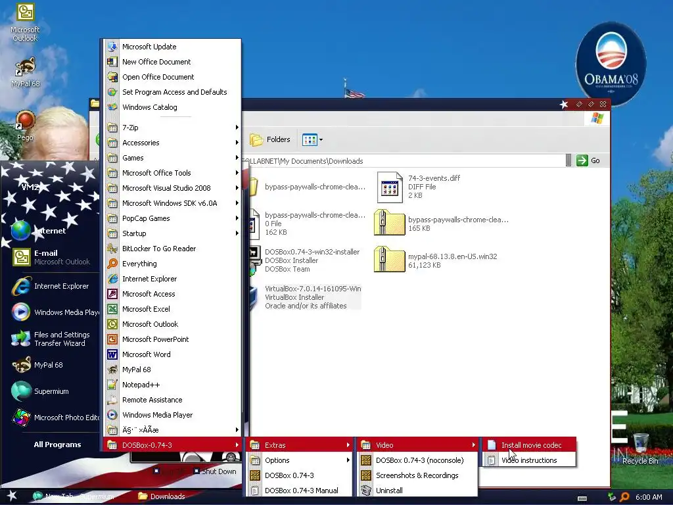Viewport: 673px width, 505px height.
Task: Expand Microsoft Windows SDK v6.0A arrow
Action: pyautogui.click(x=237, y=203)
